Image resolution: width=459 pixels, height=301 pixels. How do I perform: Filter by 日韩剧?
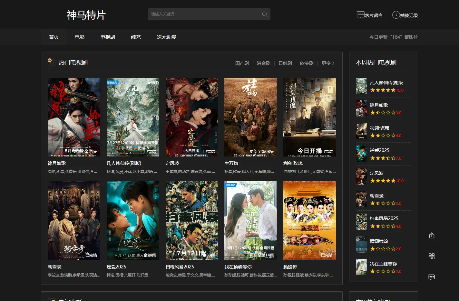(x=285, y=63)
